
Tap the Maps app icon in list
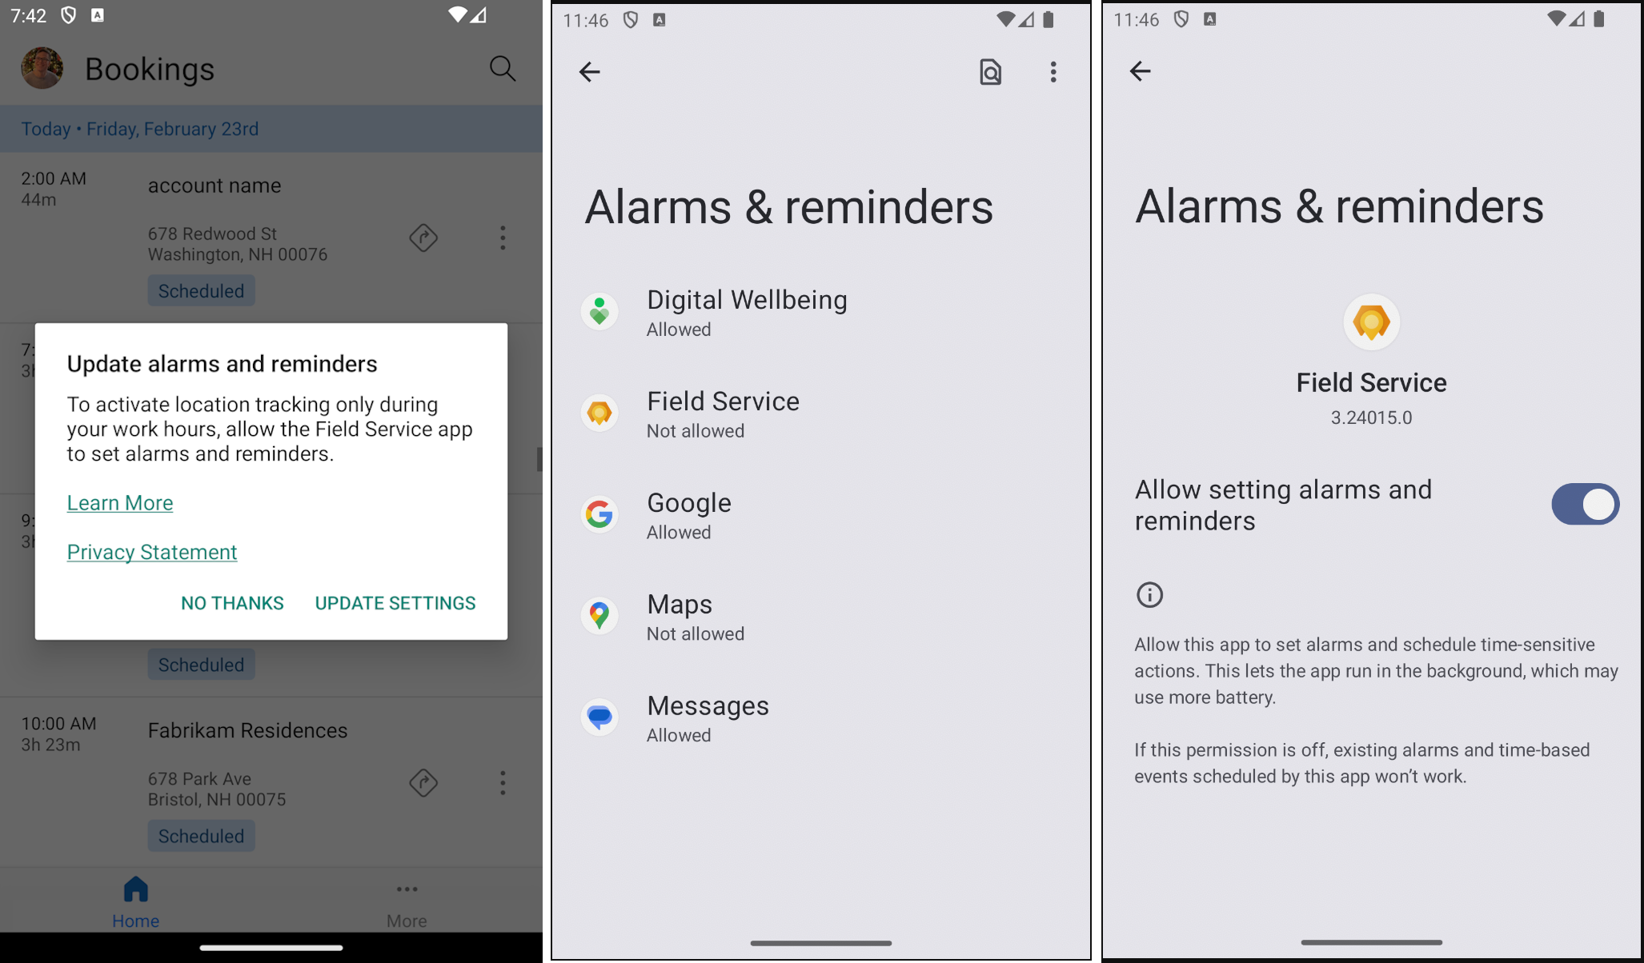click(601, 614)
